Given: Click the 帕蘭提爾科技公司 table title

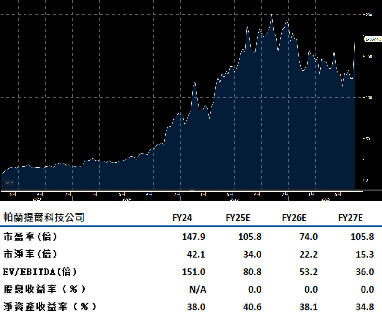Looking at the screenshot, I should [x=44, y=217].
